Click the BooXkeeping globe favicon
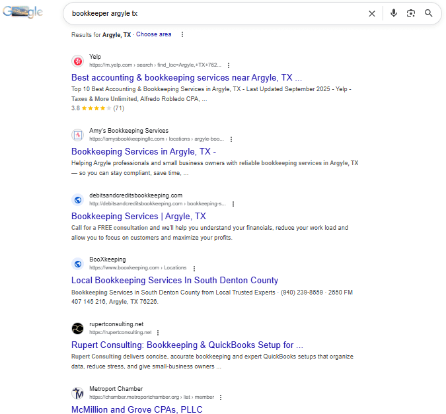Image resolution: width=446 pixels, height=414 pixels. [78, 264]
